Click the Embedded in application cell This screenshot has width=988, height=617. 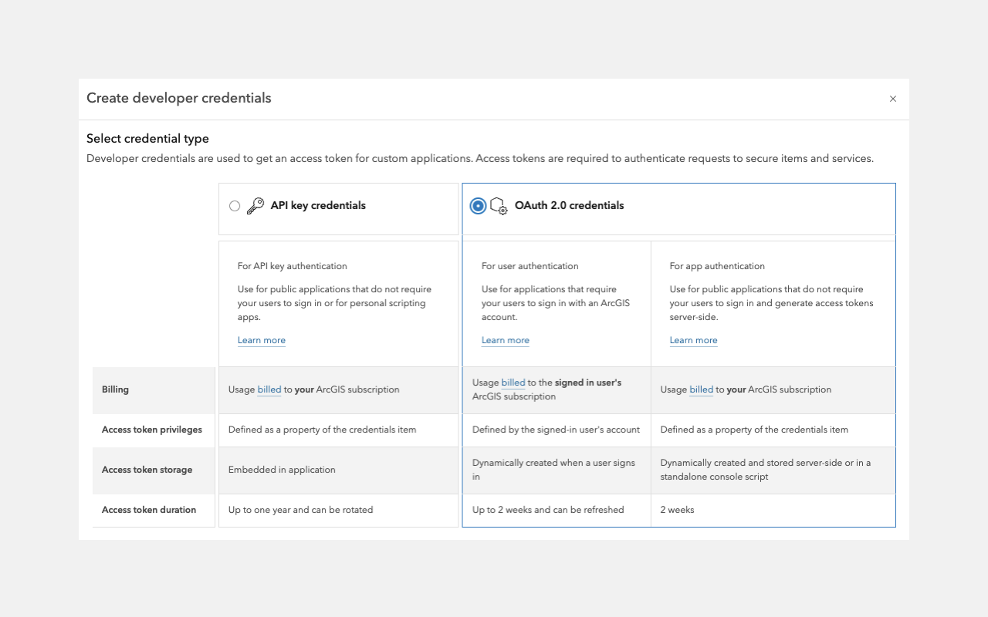282,470
